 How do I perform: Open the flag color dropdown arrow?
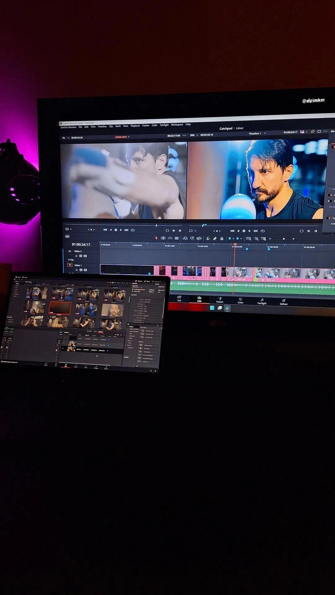[233, 239]
